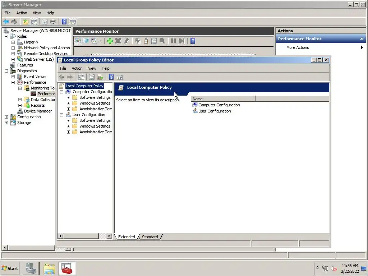Open File menu in Server Manager window
The width and height of the screenshot is (368, 276).
pyautogui.click(x=8, y=13)
